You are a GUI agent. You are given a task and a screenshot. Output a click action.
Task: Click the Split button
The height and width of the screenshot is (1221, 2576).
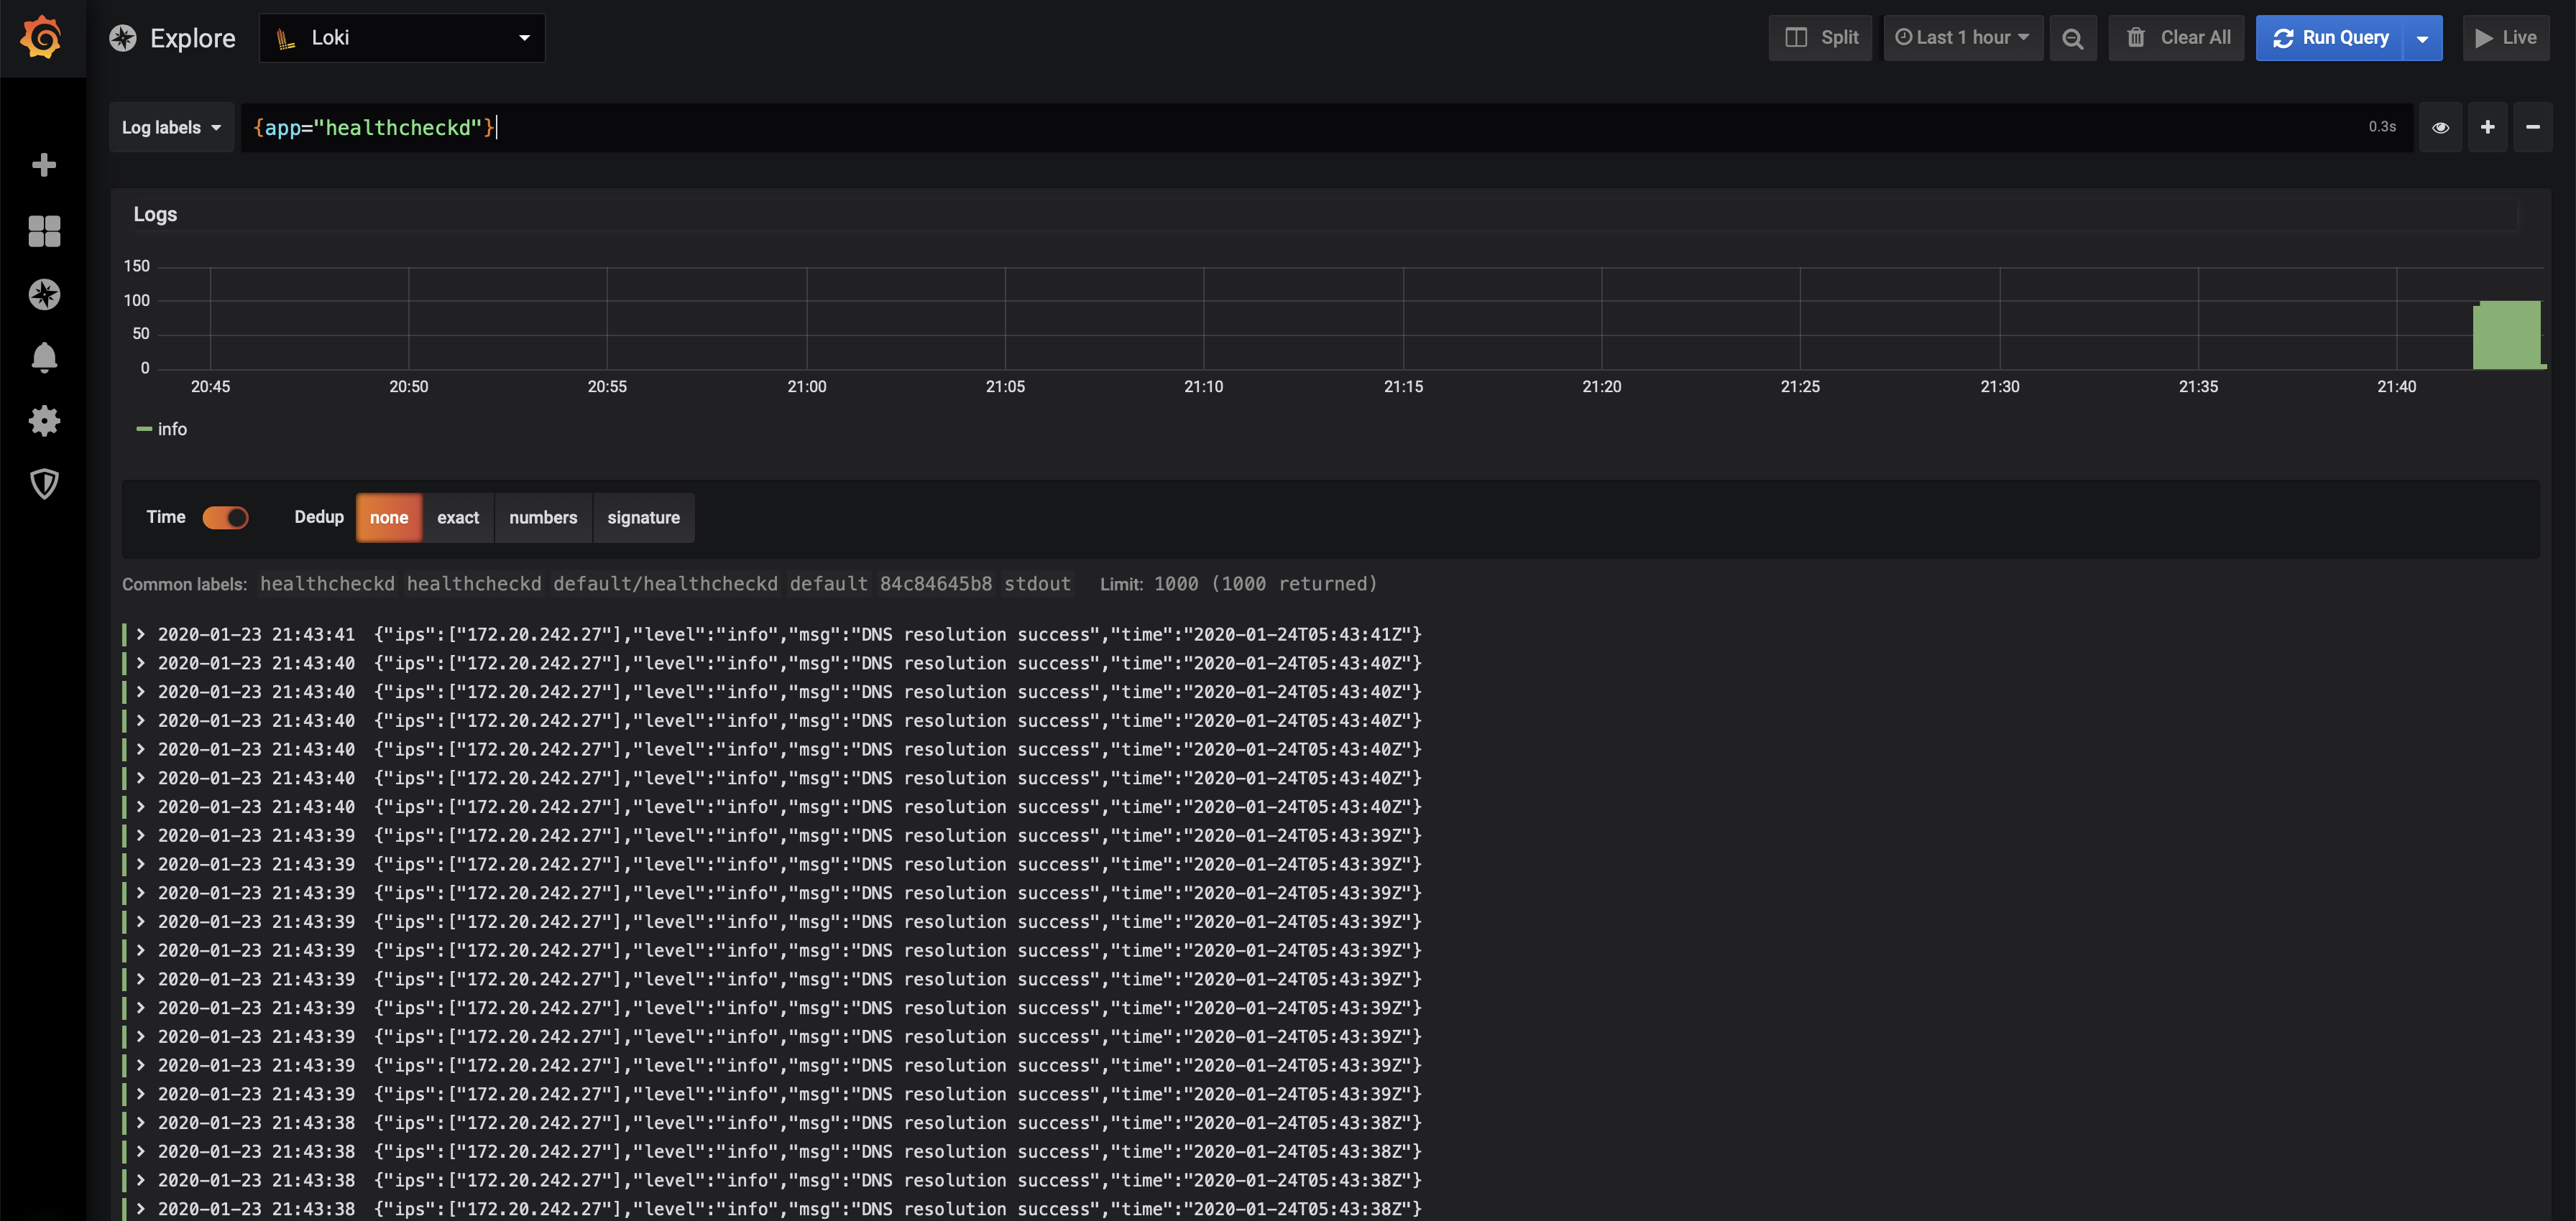tap(1820, 38)
